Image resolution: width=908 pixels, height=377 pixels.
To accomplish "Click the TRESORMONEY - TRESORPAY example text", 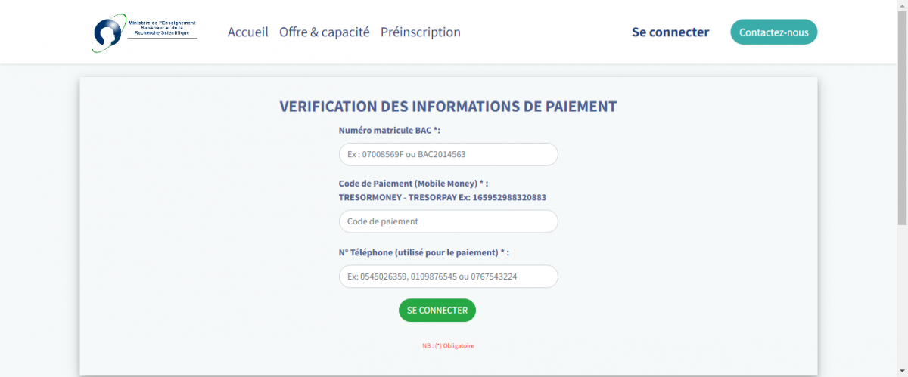I will click(x=443, y=197).
